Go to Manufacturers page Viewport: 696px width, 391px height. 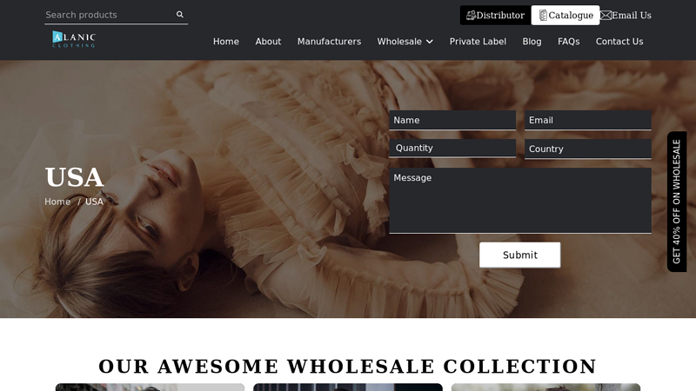(x=329, y=41)
